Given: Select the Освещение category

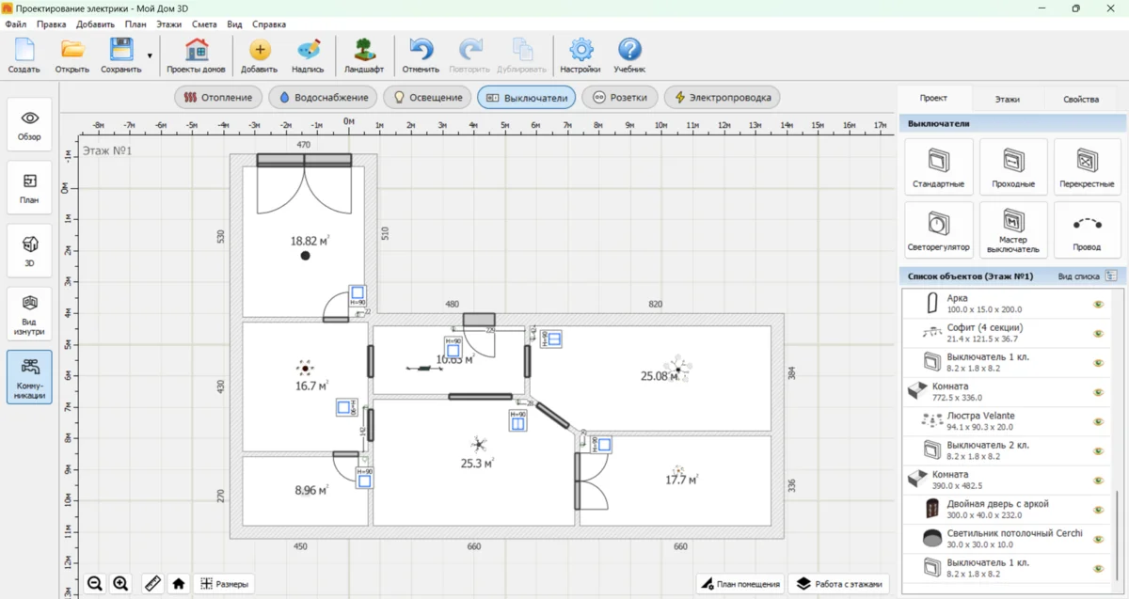Looking at the screenshot, I should 428,97.
